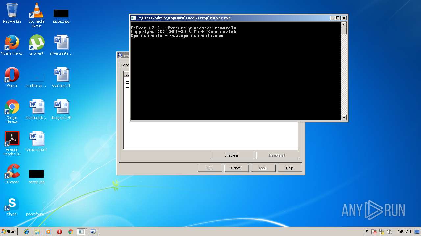Select the netzip.jpg desktop file

[x=36, y=177]
